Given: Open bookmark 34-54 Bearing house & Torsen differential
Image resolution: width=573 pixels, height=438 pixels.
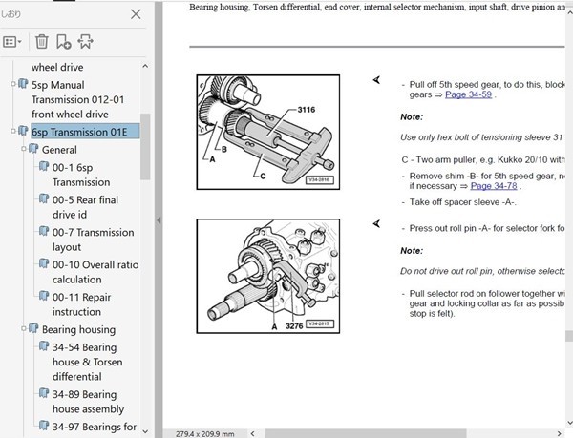Looking at the screenshot, I should pyautogui.click(x=87, y=362).
